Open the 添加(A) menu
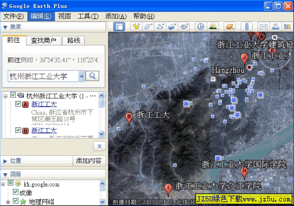The height and width of the screenshot is (206, 294). [x=116, y=17]
